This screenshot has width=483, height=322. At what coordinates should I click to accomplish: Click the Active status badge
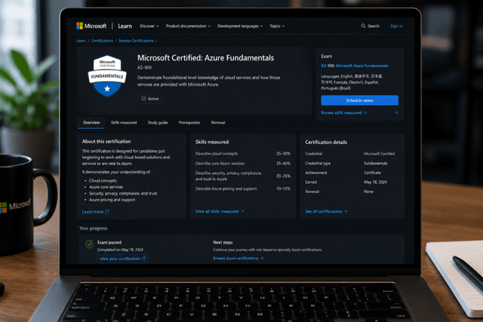coord(150,99)
